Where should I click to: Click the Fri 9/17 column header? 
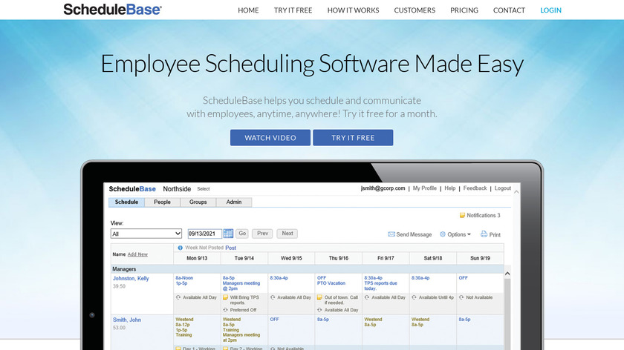386,258
